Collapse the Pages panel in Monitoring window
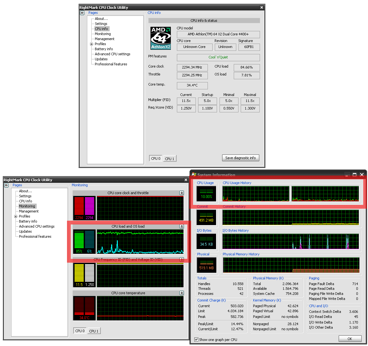Viewport: 368px width, 346px height. point(6,185)
